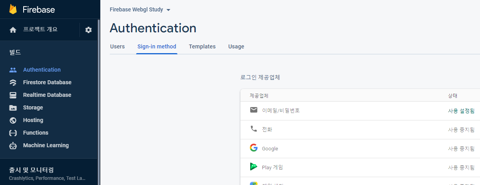Select the Sign-in method tab

(157, 46)
